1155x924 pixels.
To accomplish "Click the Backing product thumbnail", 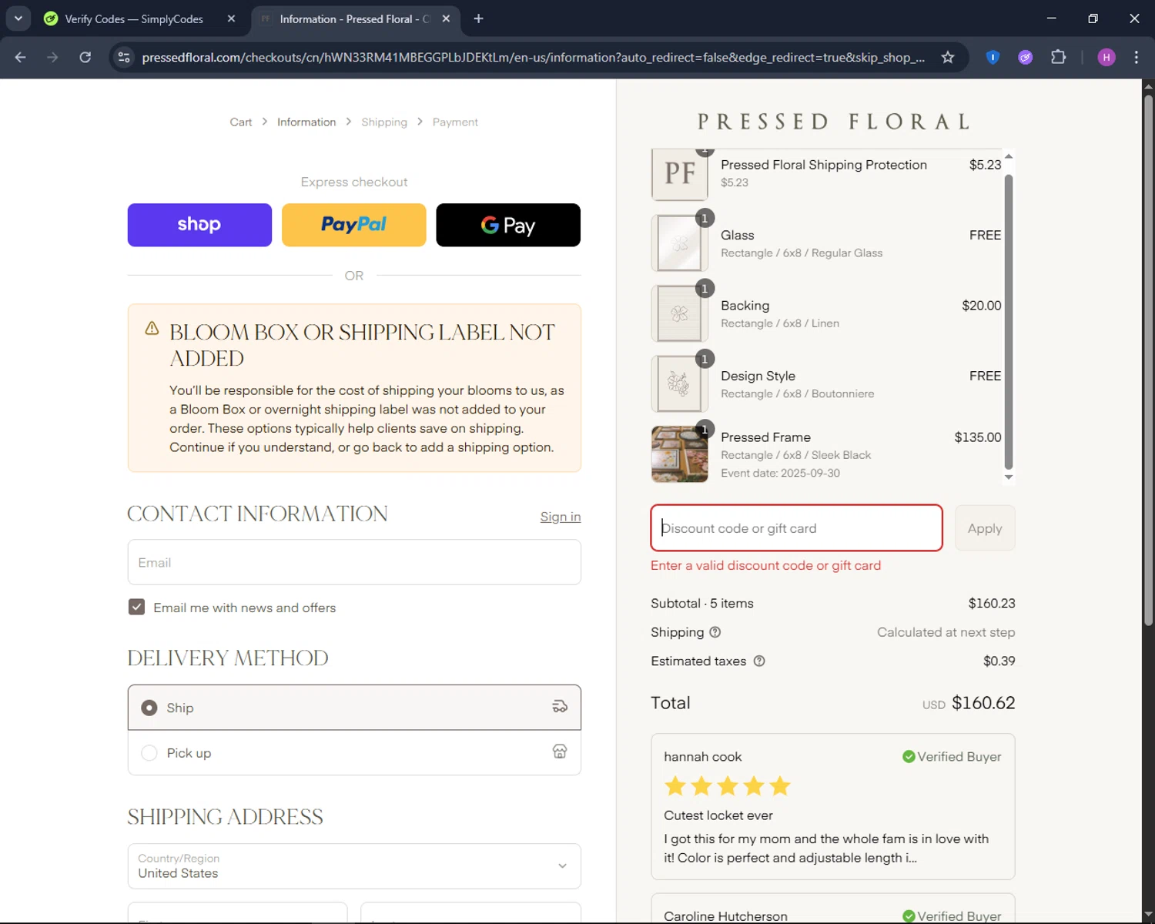I will [x=679, y=313].
